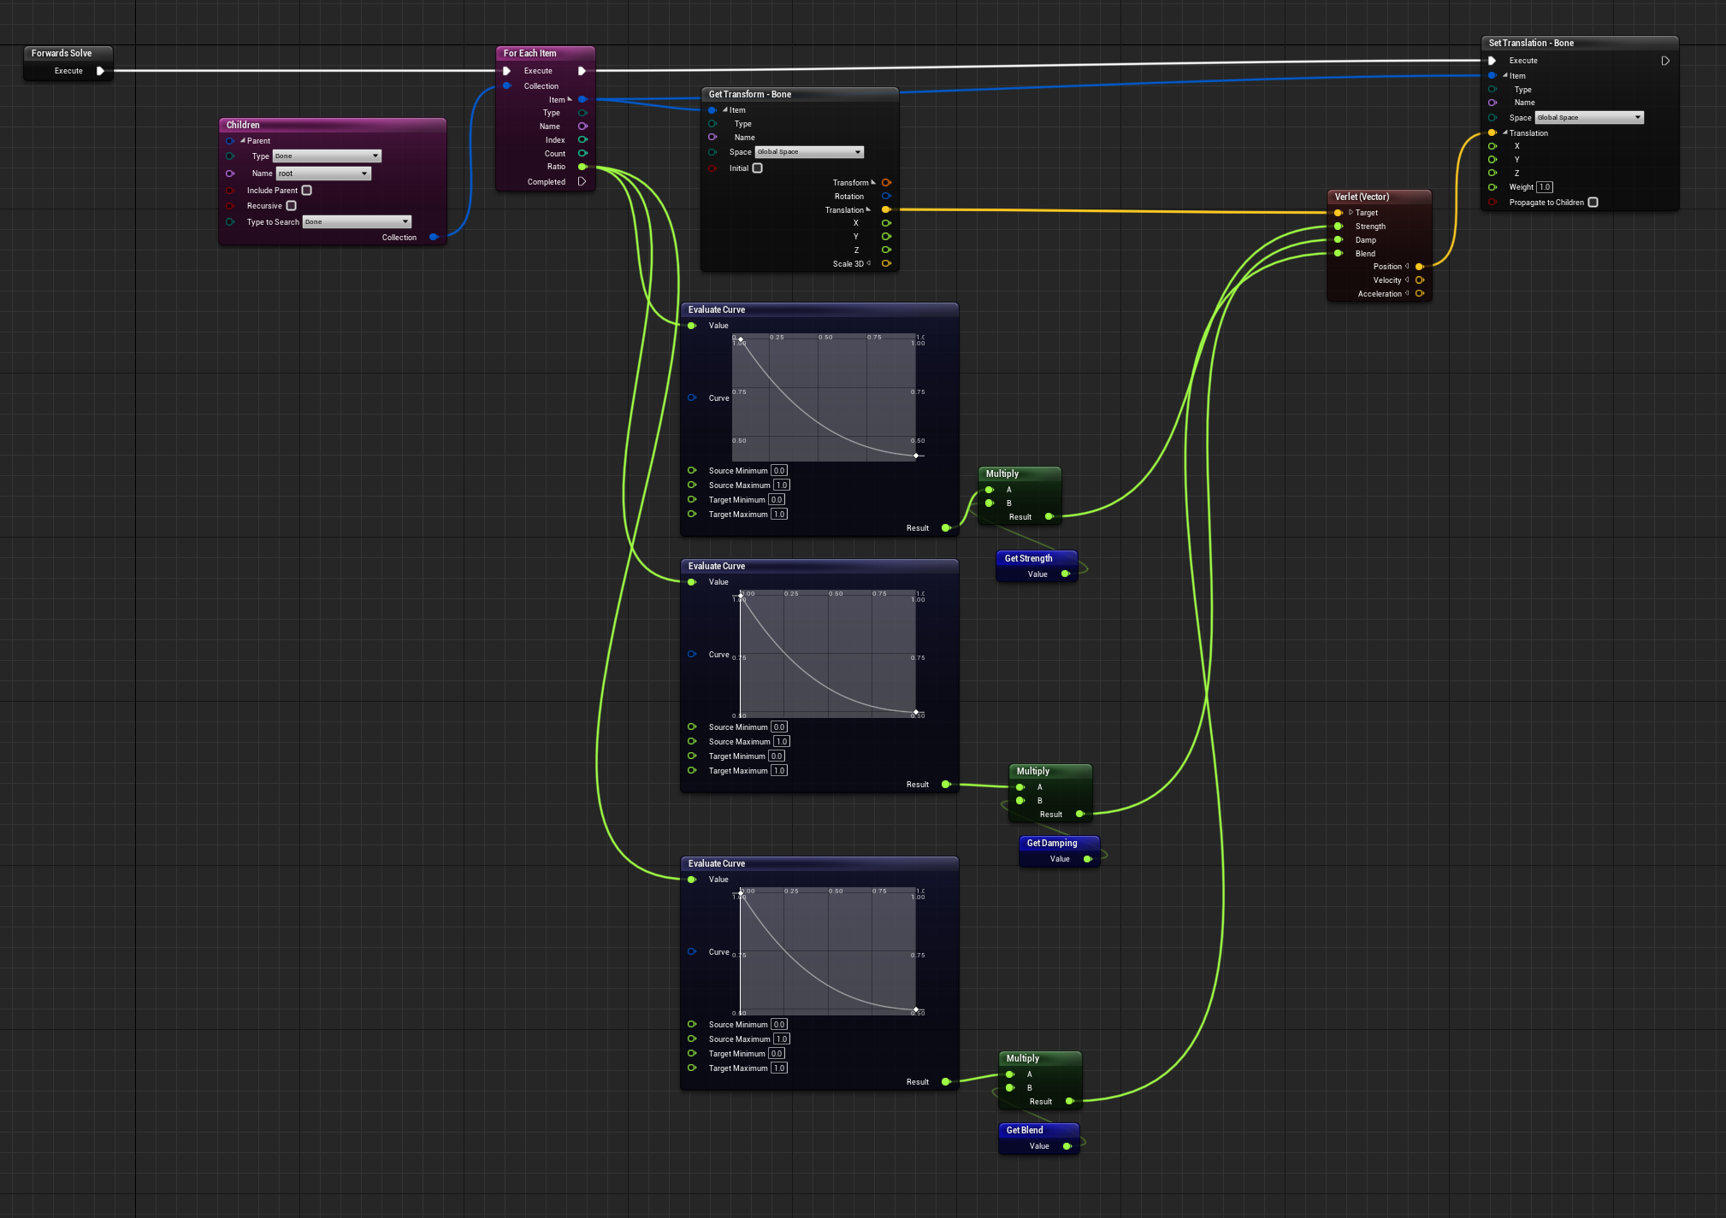The image size is (1726, 1218).
Task: Select the Get Damping node title
Action: [x=1051, y=843]
